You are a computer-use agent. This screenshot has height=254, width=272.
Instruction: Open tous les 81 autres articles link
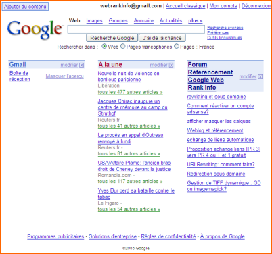coord(129,153)
